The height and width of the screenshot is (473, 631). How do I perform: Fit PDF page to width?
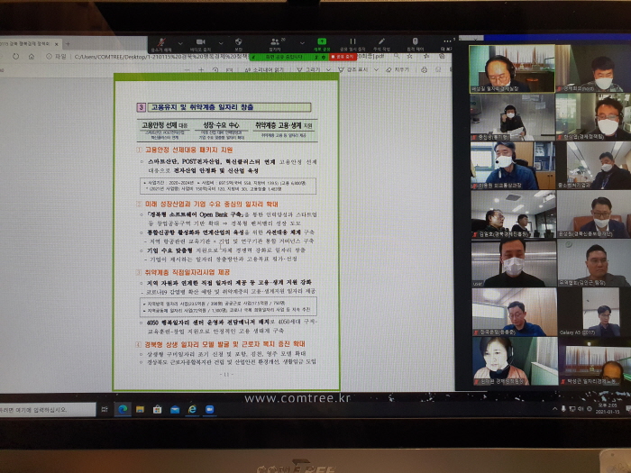(x=229, y=70)
